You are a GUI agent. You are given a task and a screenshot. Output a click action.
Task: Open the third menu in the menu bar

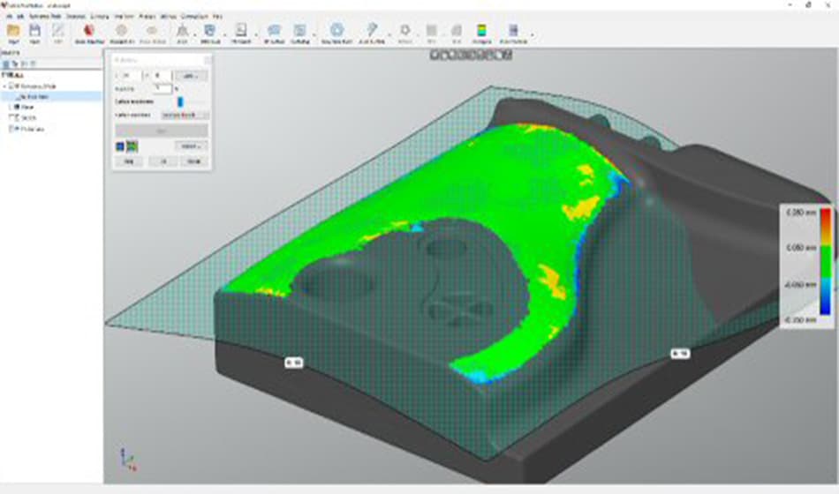coord(45,17)
